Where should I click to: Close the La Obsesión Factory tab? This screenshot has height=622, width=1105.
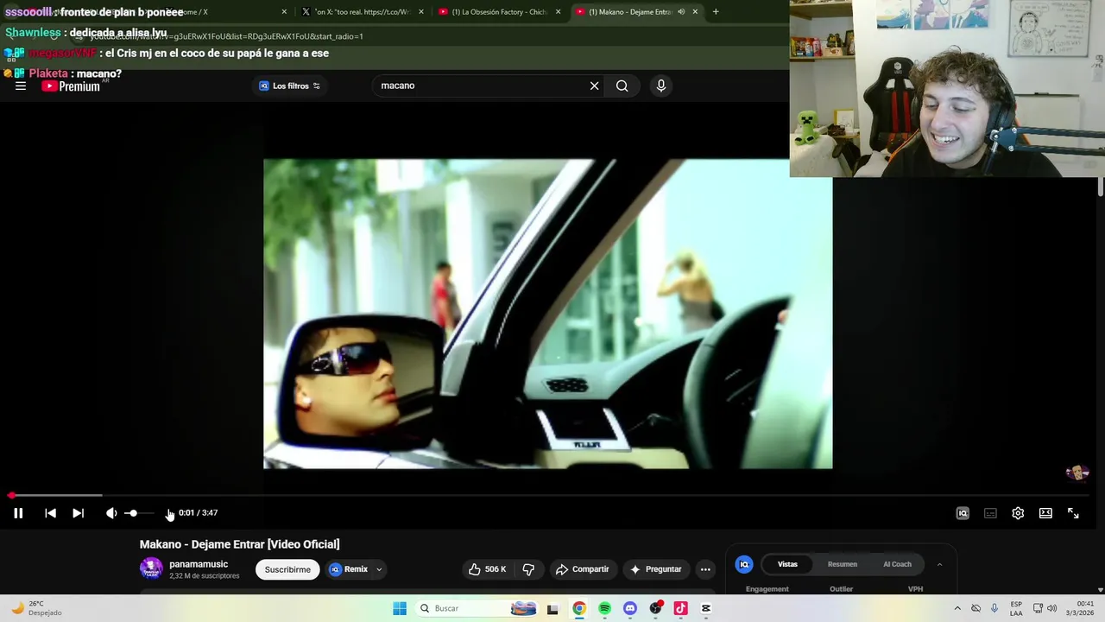tap(558, 12)
